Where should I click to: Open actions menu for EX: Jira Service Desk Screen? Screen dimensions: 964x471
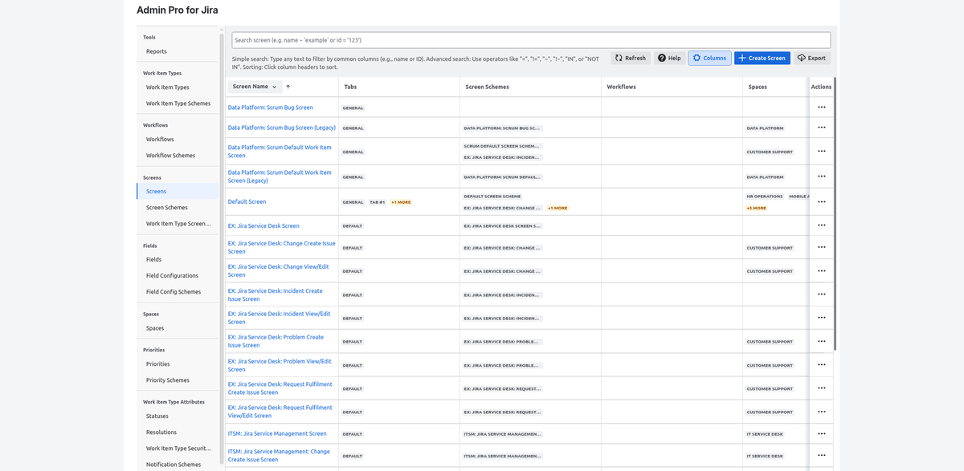pyautogui.click(x=821, y=225)
